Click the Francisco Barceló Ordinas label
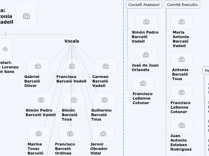This screenshot has height=156, width=209. pyautogui.click(x=65, y=148)
